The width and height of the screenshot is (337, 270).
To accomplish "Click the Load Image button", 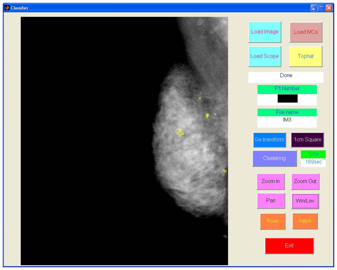I will (x=265, y=32).
